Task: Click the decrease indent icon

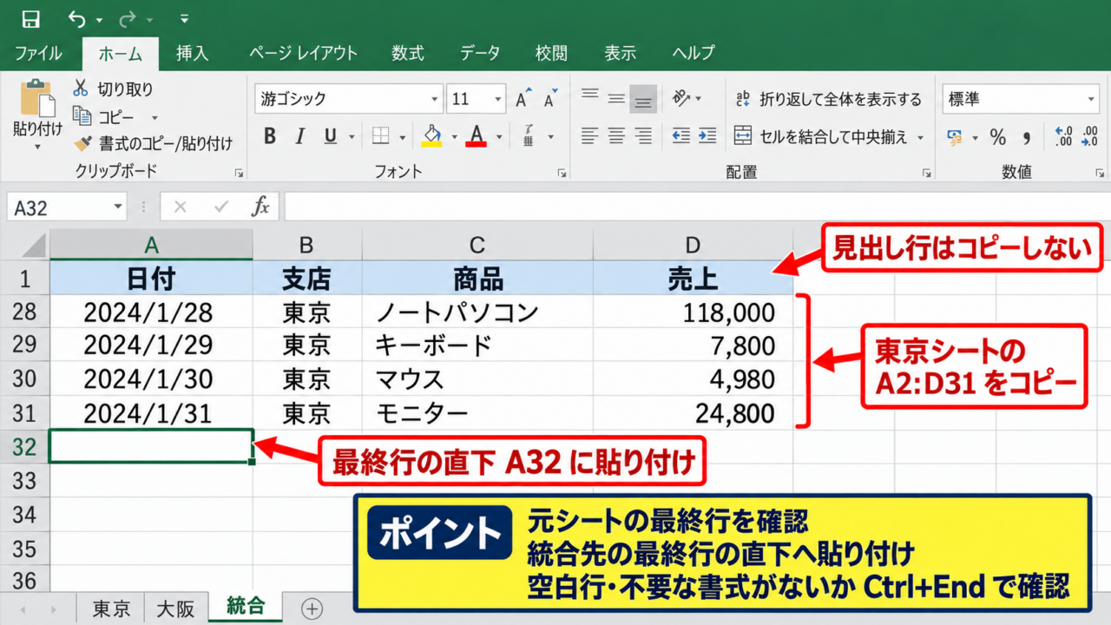Action: pyautogui.click(x=680, y=135)
